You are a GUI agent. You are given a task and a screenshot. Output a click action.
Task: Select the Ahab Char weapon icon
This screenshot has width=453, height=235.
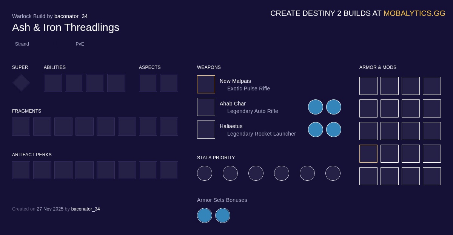pyautogui.click(x=206, y=107)
